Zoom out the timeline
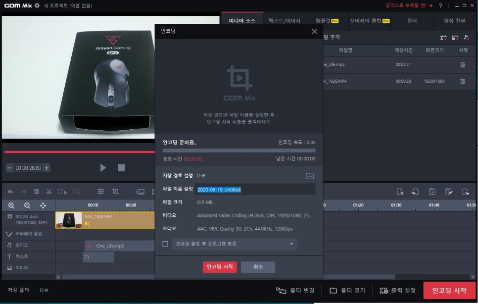The height and width of the screenshot is (304, 478). tap(27, 205)
